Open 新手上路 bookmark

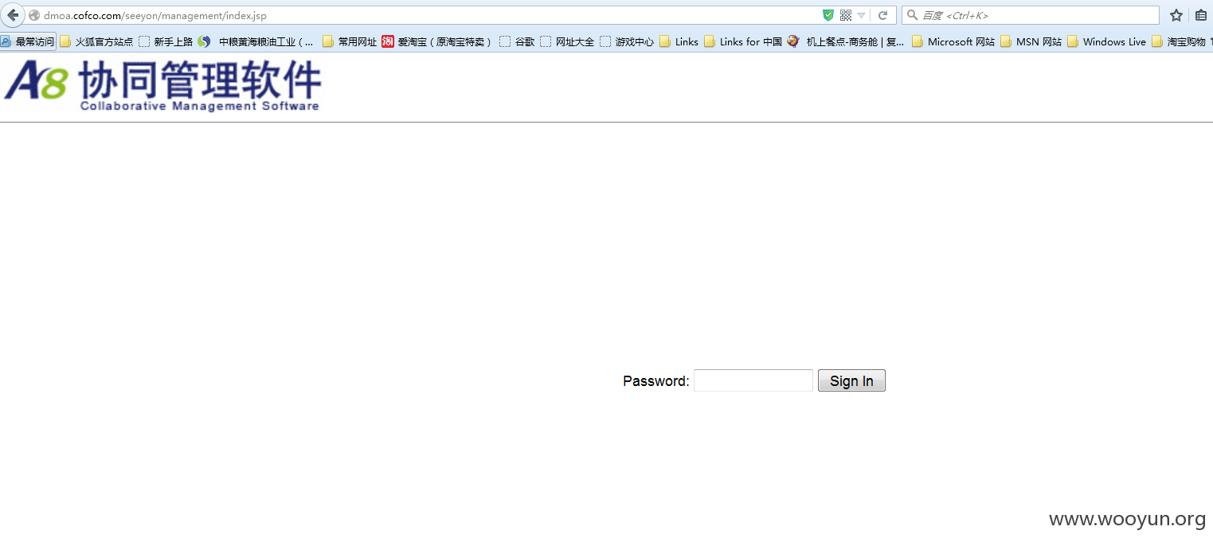(166, 41)
